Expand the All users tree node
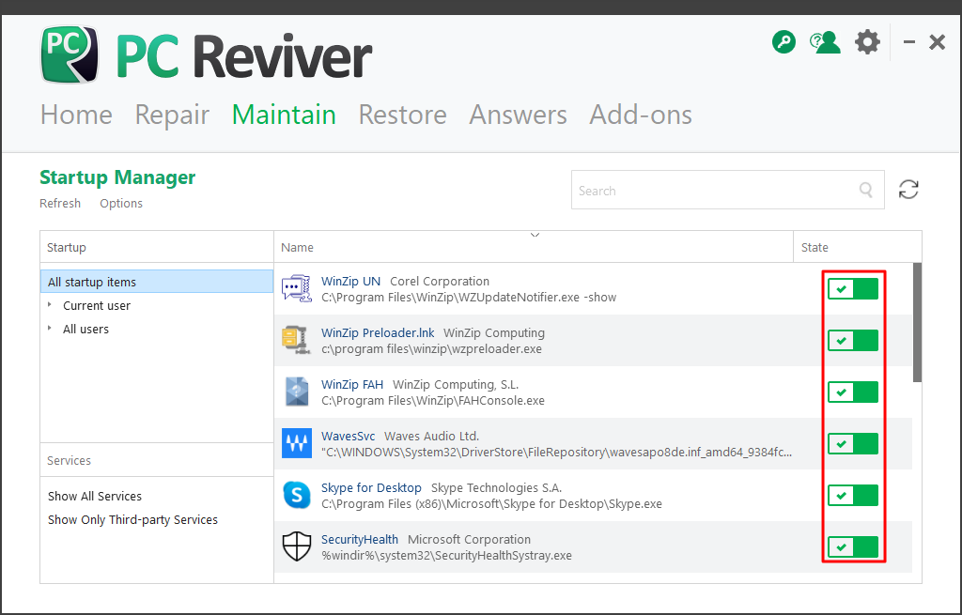Screen dimensions: 962x615 pyautogui.click(x=50, y=328)
